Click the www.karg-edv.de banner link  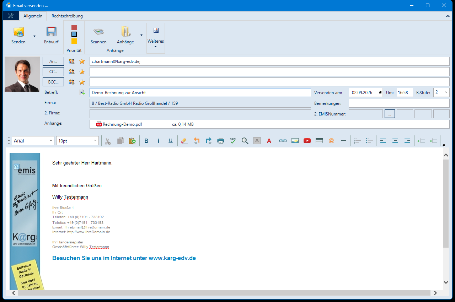[x=172, y=258]
